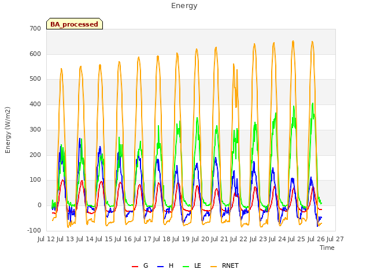Click the 0 y-axis tick label
370x277 pixels.
39,205
